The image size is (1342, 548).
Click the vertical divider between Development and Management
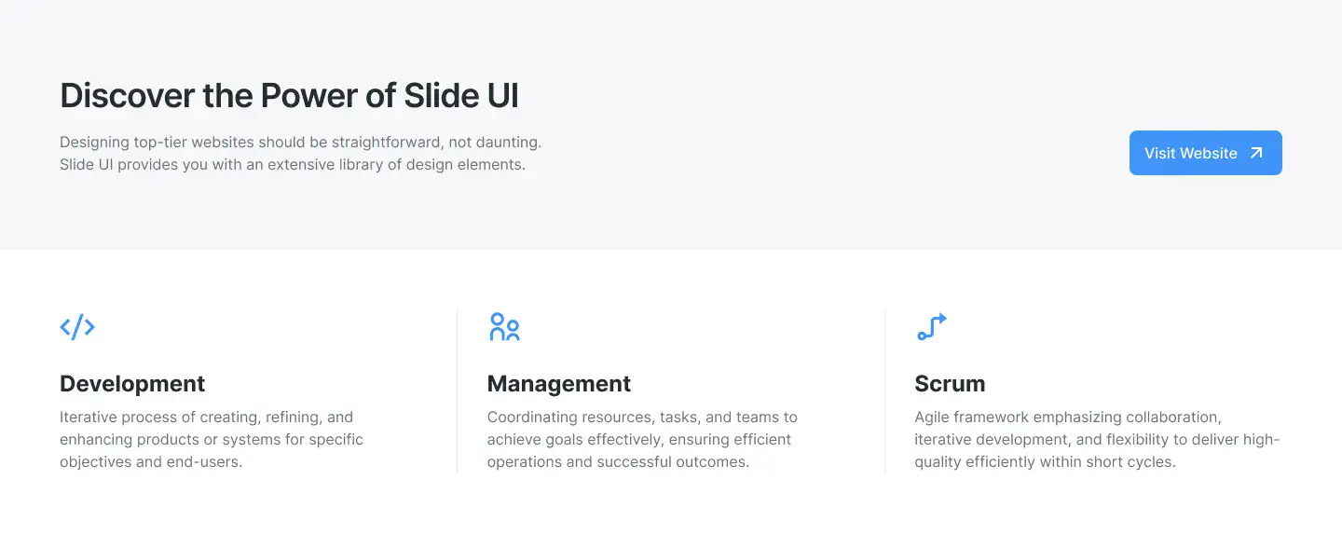point(457,391)
